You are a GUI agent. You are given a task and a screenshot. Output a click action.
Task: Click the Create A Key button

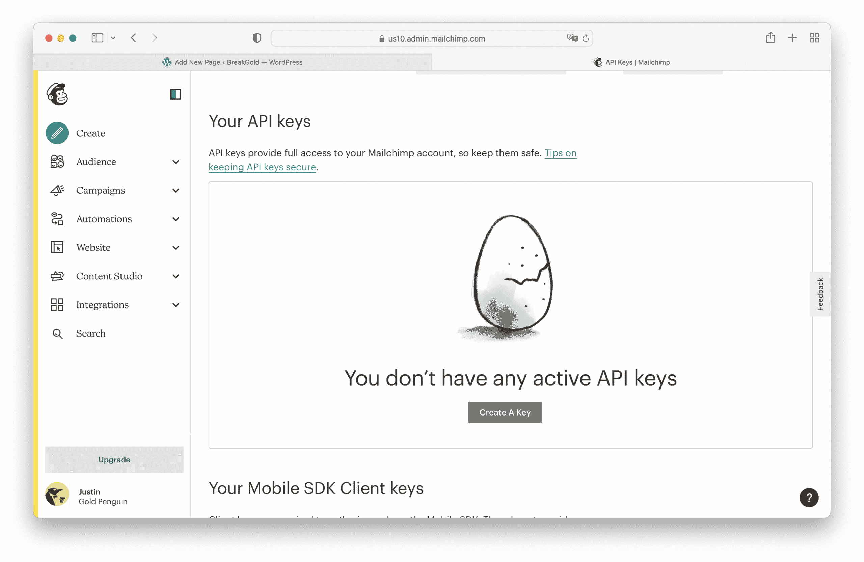point(505,412)
